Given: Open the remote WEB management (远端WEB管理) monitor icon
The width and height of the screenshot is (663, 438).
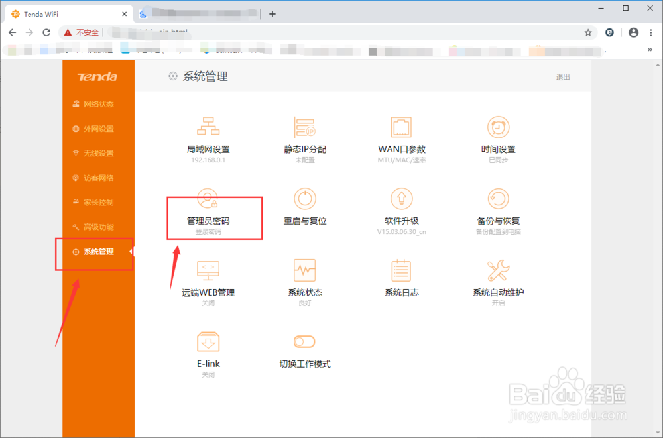Looking at the screenshot, I should point(208,270).
